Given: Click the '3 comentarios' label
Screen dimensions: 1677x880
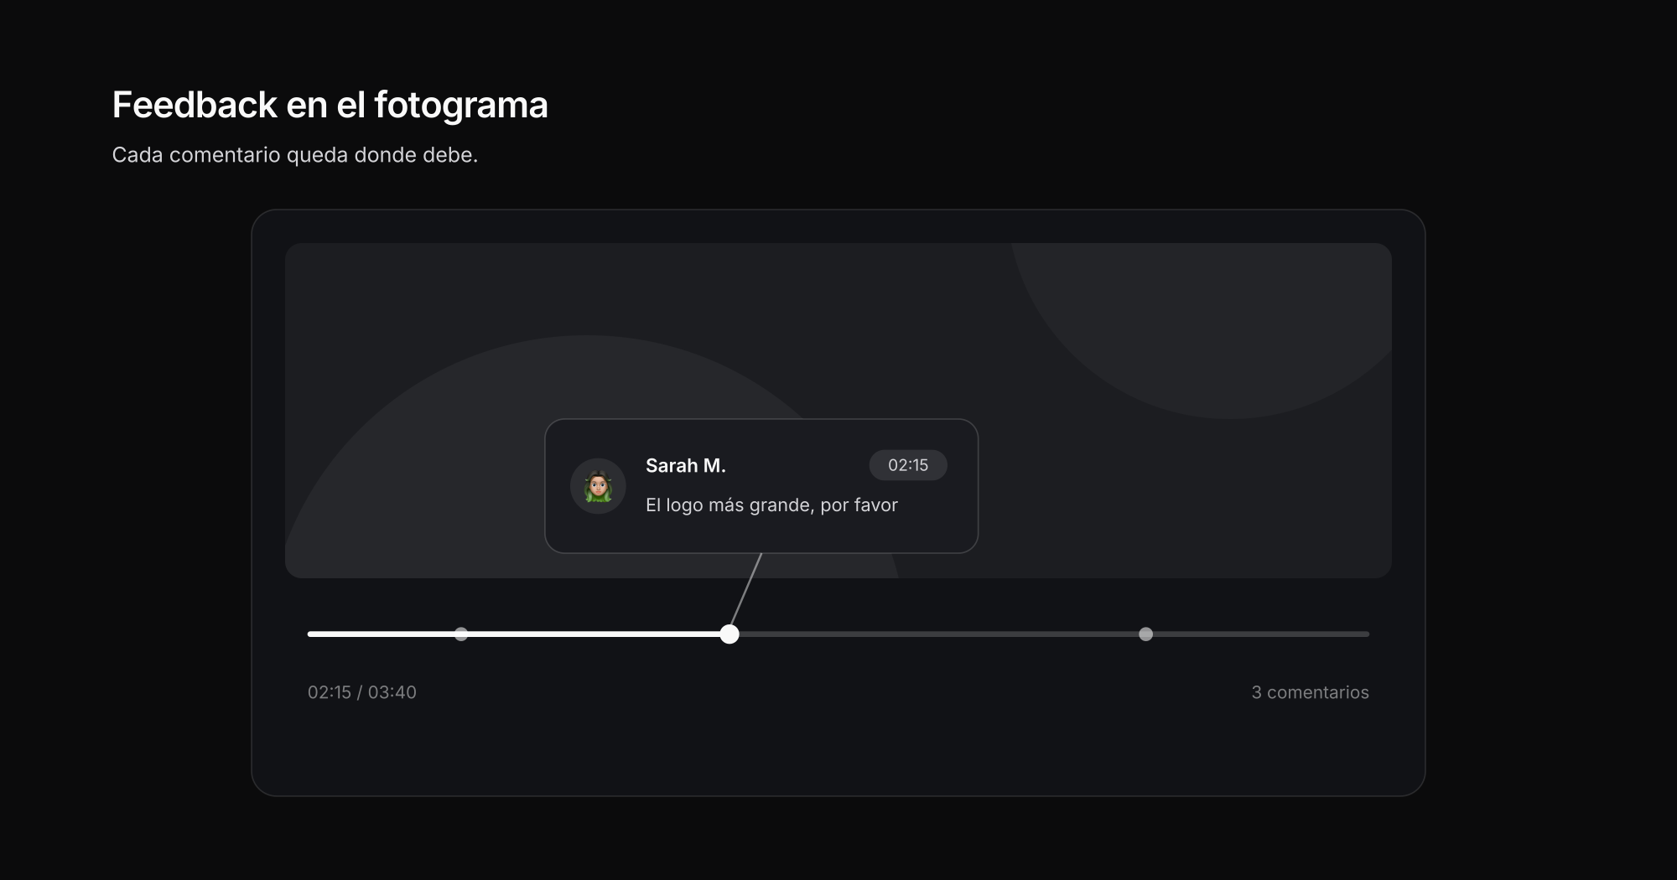Looking at the screenshot, I should [1310, 692].
